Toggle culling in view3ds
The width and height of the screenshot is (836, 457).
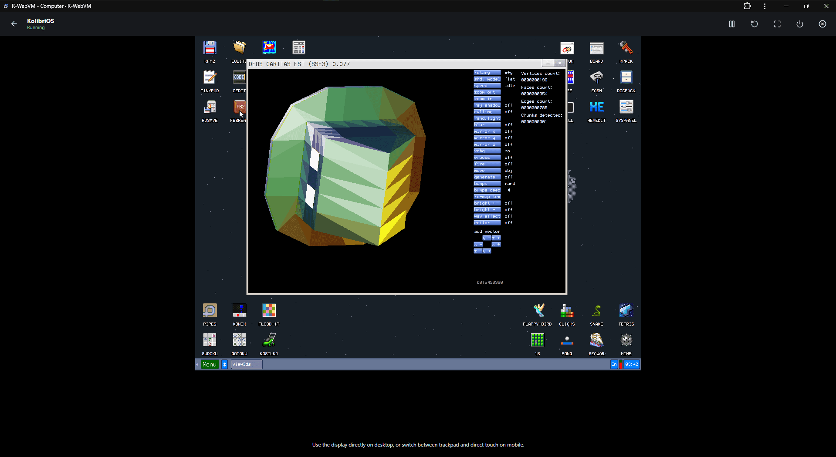[487, 112]
